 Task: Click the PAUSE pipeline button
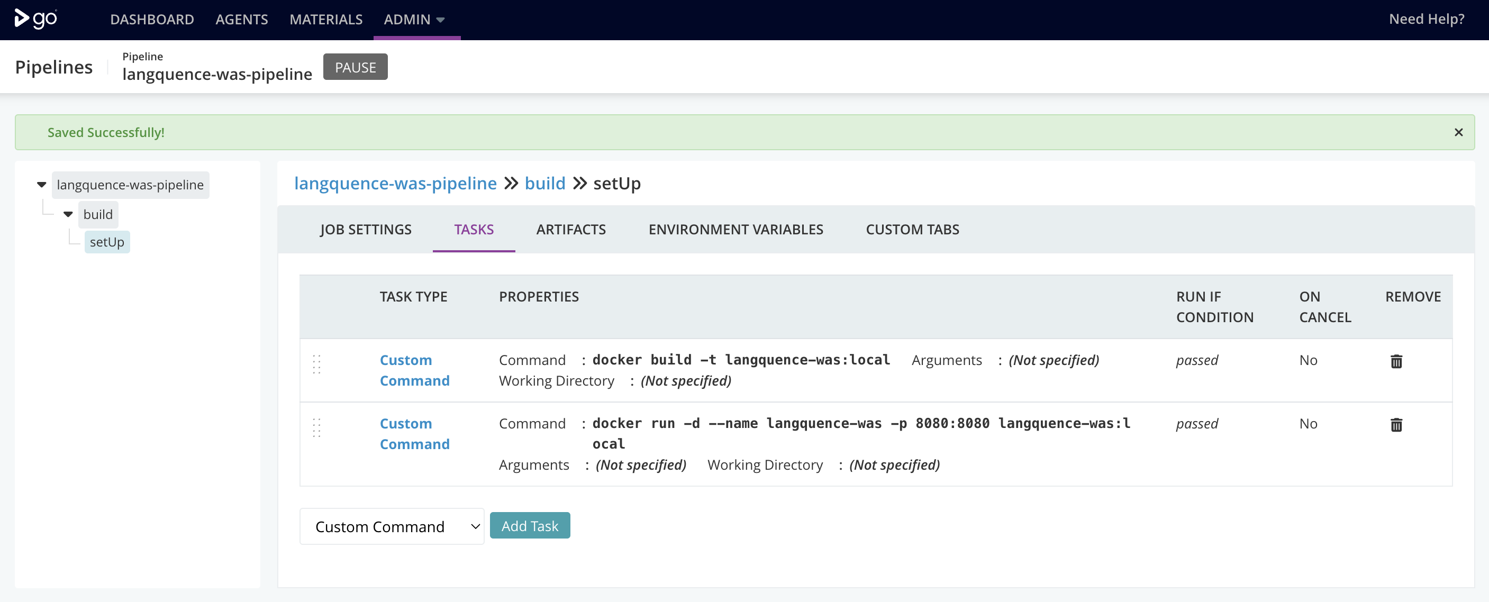355,67
